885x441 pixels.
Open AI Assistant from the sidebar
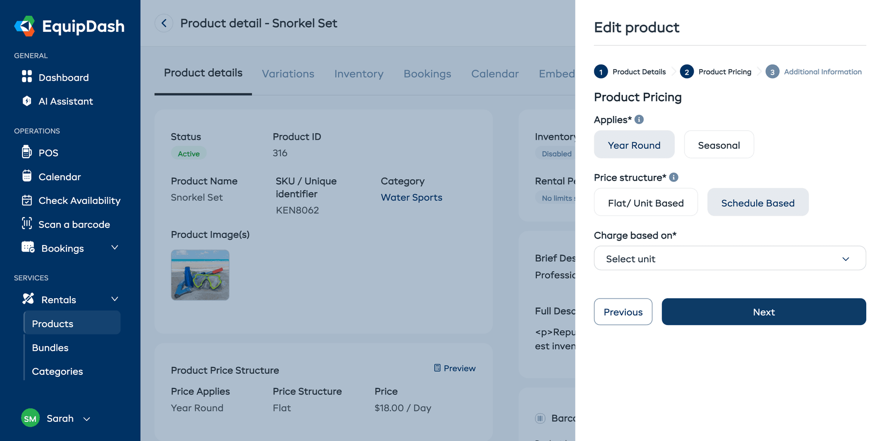tap(66, 101)
